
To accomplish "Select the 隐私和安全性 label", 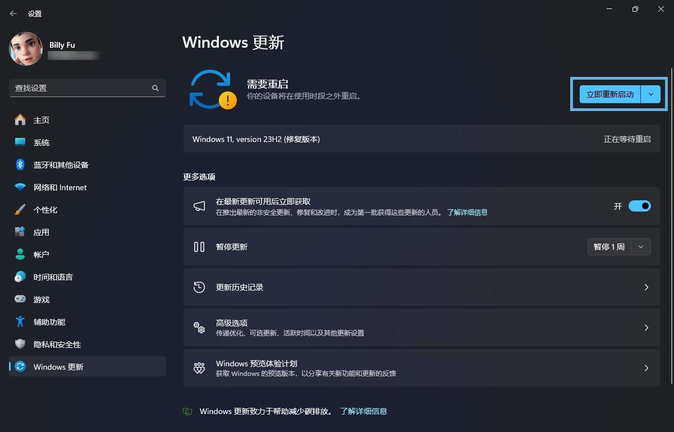I will [57, 344].
